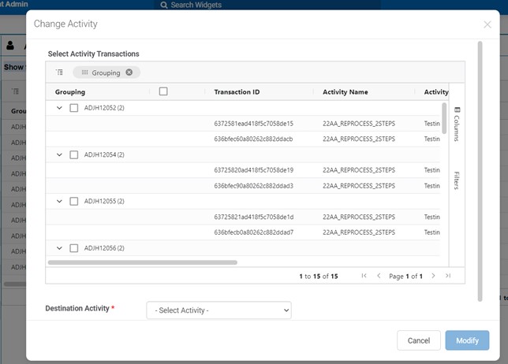Go to next page of the grid
Viewport: 508px width, 364px height.
point(433,276)
